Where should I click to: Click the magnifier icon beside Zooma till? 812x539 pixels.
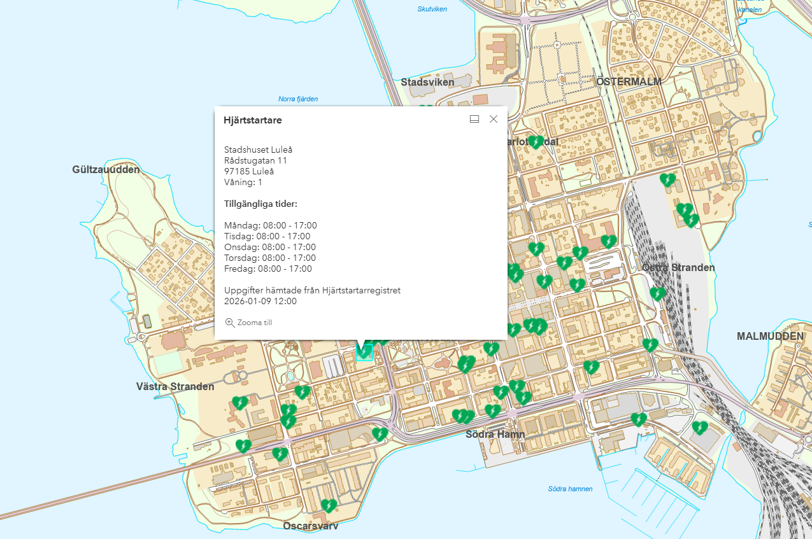230,323
